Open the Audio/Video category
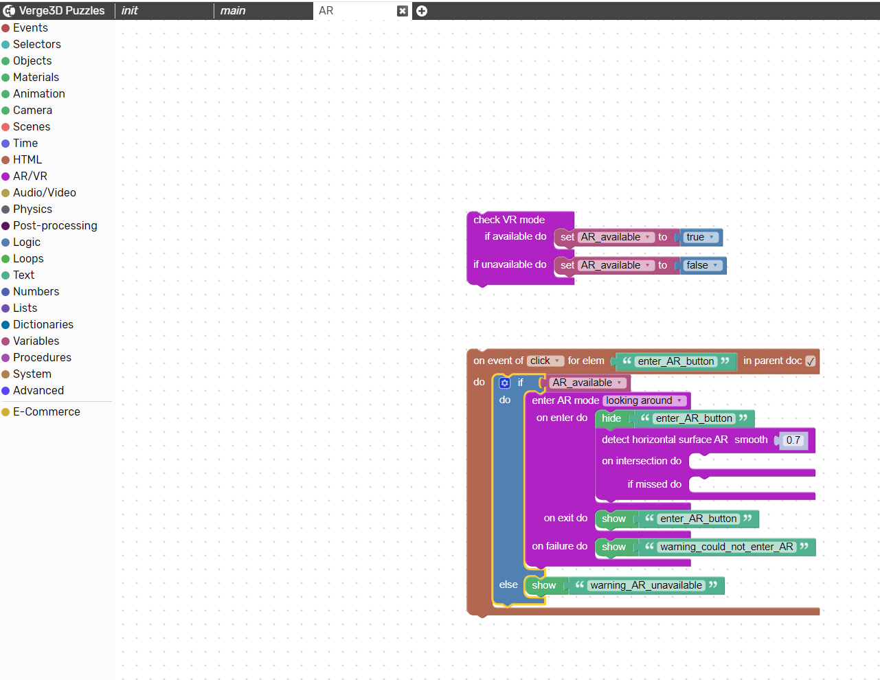The image size is (880, 680). coord(44,192)
